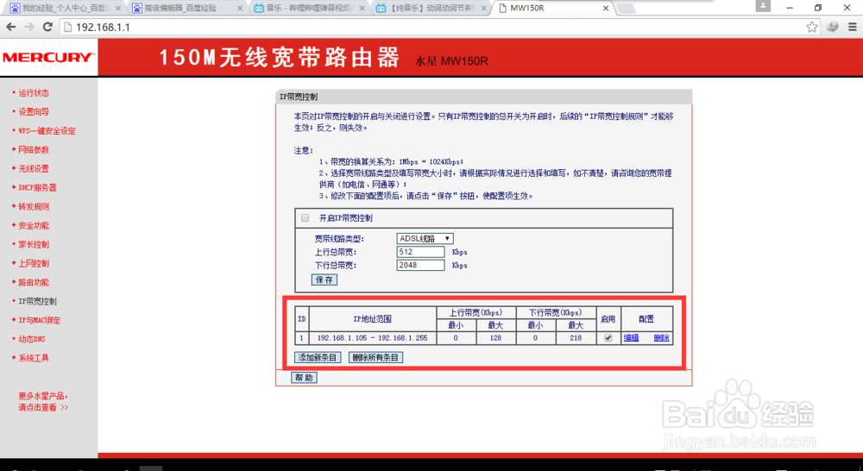Click the 150M无线宽带路由器 banner heading
Image resolution: width=863 pixels, height=471 pixels.
point(279,57)
